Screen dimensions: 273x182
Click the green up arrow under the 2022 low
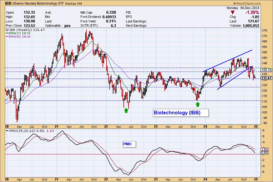(x=126, y=110)
